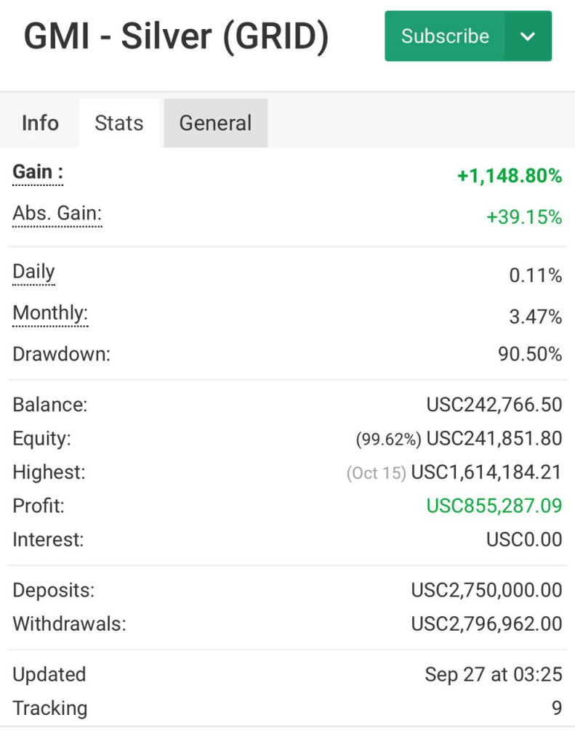Screen dimensions: 575x744
Task: Click the Equity amount USC241,851.80
Action: (494, 439)
